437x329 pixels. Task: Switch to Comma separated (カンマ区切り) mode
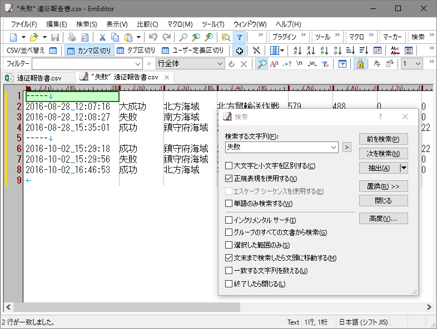(90, 50)
